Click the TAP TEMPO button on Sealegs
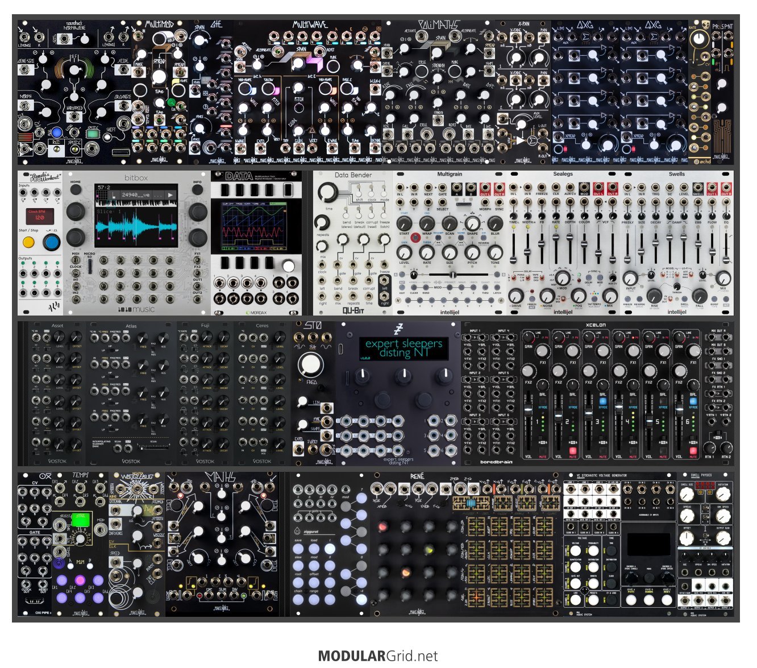757x668 pixels. click(594, 298)
